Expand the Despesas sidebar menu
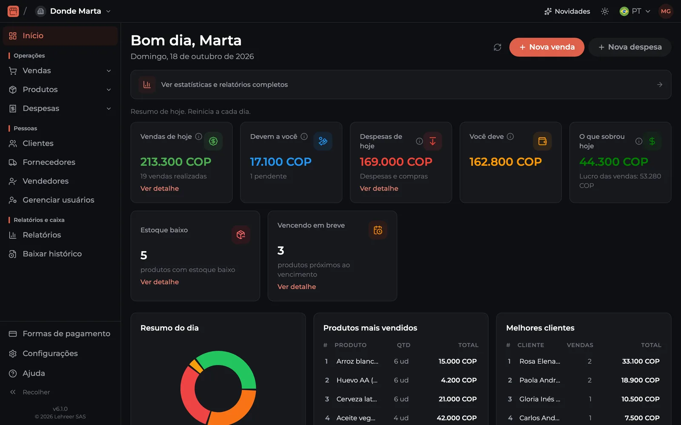681x425 pixels. click(x=60, y=108)
